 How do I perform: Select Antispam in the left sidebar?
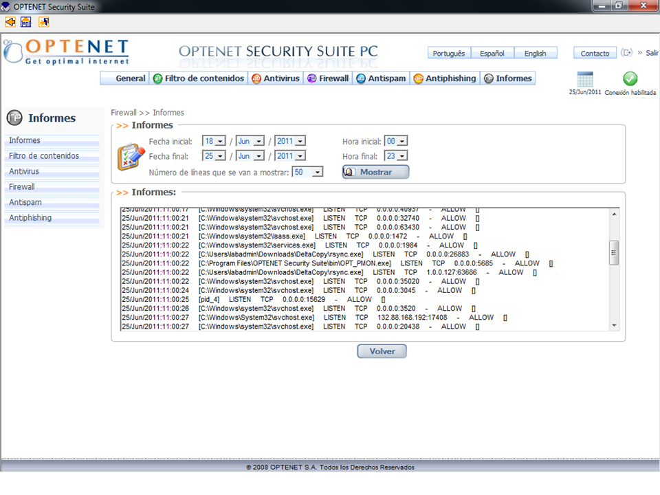pos(25,202)
